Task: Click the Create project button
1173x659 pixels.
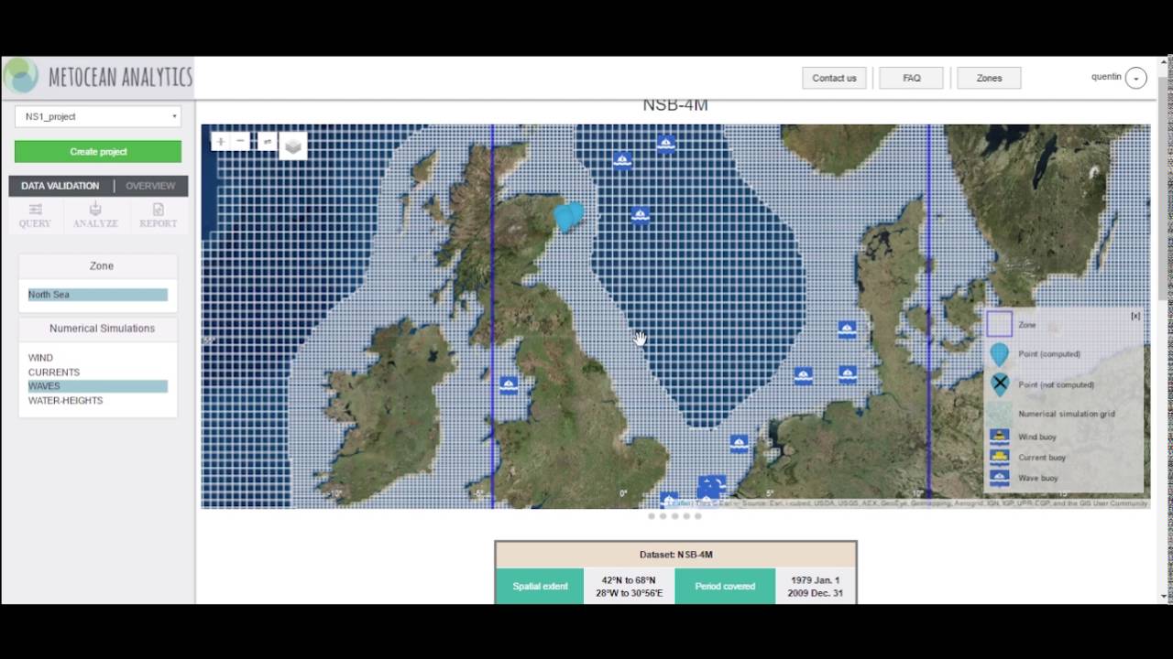Action: point(98,152)
